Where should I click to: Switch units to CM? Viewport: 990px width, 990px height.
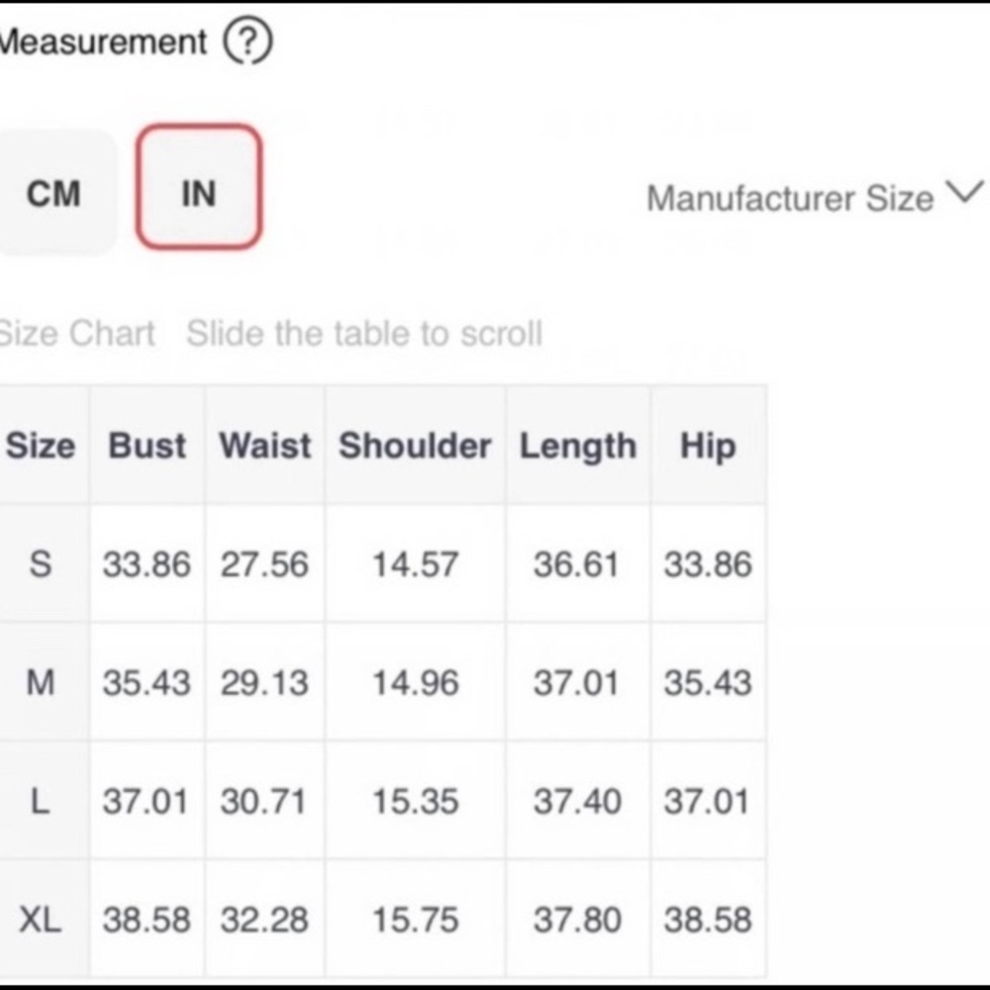coord(55,193)
